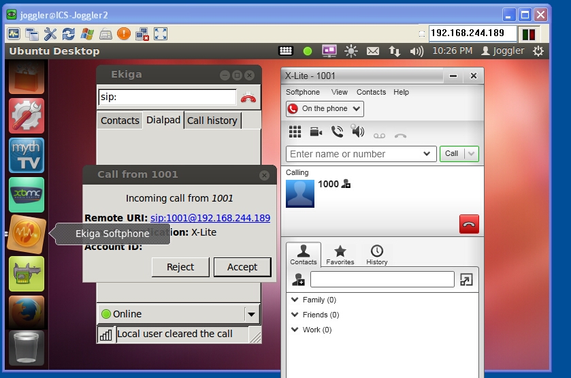Open the Help menu in X-Lite

click(401, 92)
